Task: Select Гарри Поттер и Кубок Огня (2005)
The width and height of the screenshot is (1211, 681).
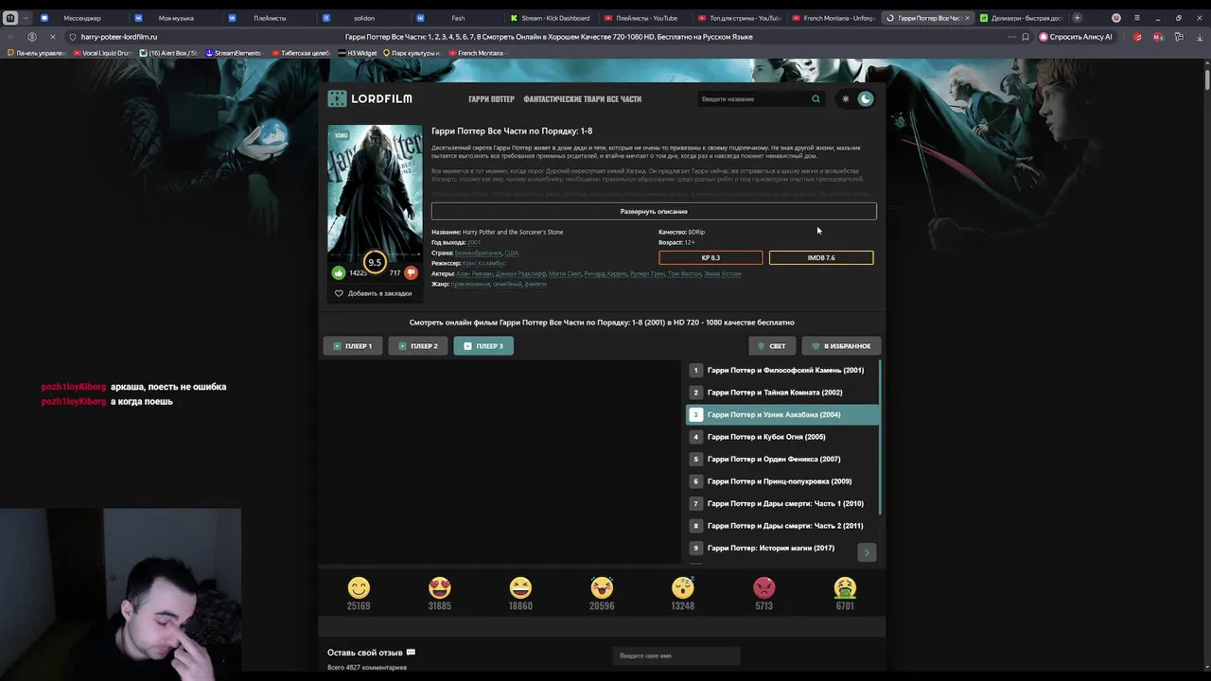Action: click(x=782, y=437)
